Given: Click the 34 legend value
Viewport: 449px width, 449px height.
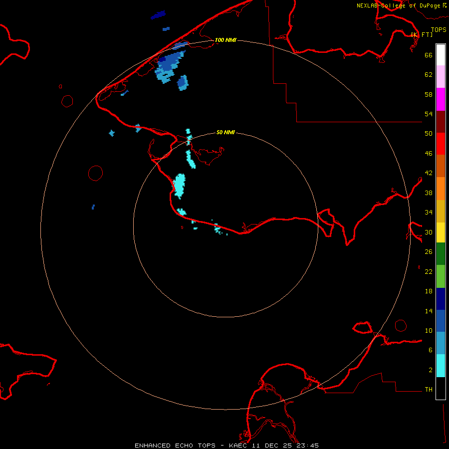Looking at the screenshot, I should (429, 213).
